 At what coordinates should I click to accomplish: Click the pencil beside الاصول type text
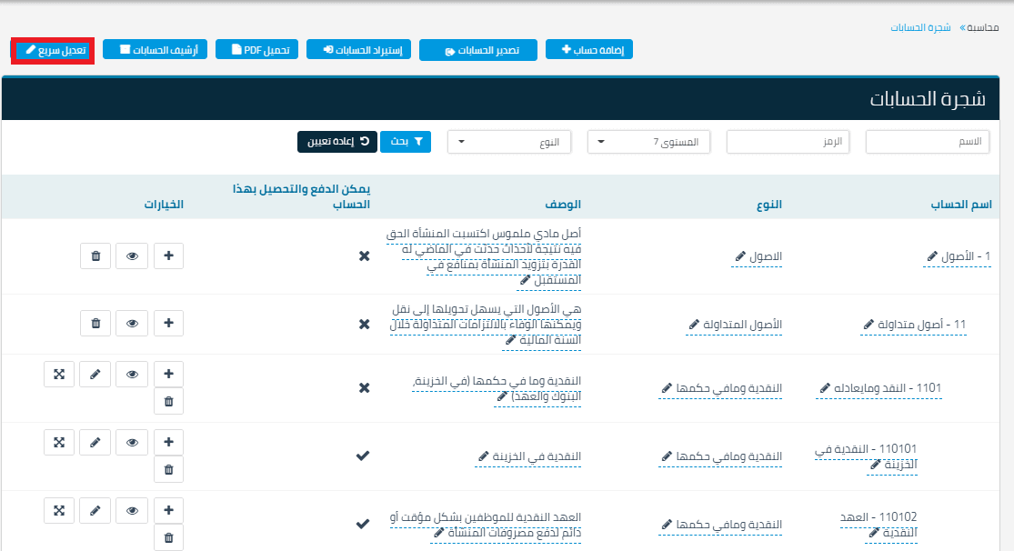click(740, 257)
